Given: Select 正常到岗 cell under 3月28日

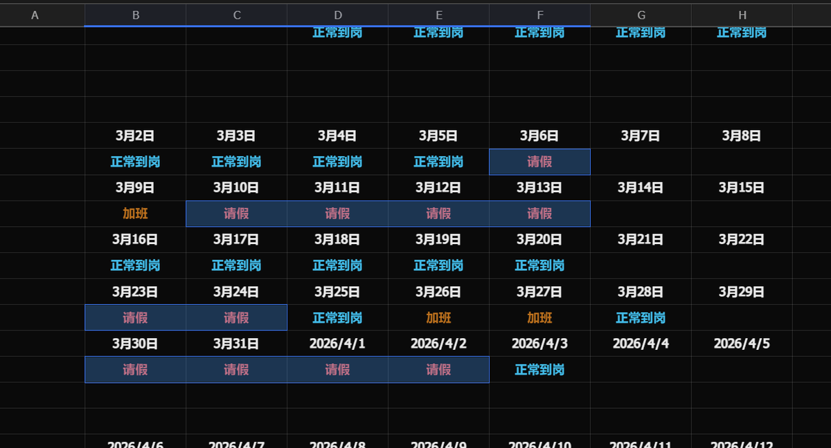Looking at the screenshot, I should click(x=641, y=318).
